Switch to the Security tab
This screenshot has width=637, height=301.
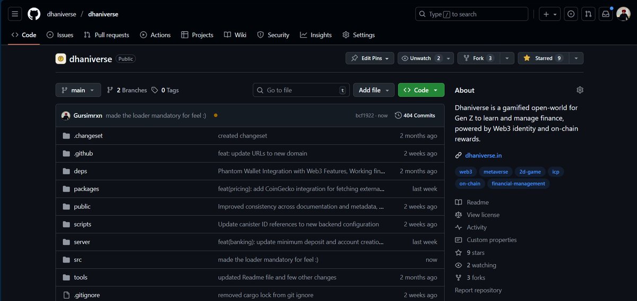pyautogui.click(x=273, y=35)
